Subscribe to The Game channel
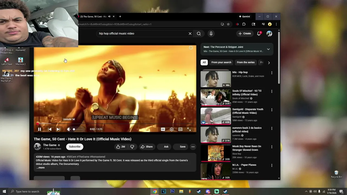Viewport: 347px width, 195px height. click(x=75, y=147)
